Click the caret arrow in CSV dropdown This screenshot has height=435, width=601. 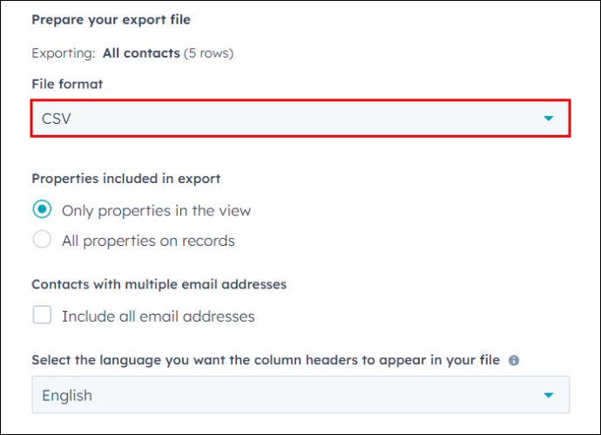pyautogui.click(x=549, y=119)
